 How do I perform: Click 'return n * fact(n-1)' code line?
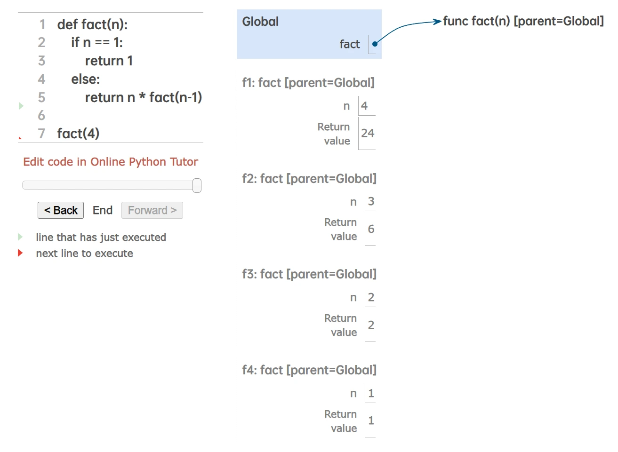tap(143, 97)
